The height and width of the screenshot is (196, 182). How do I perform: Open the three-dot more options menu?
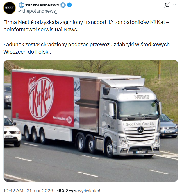[175, 5]
